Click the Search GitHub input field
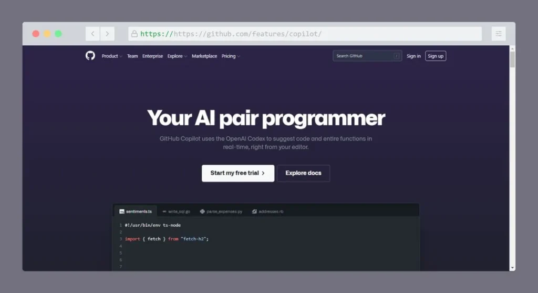Viewport: 538px width, 293px height. [x=363, y=56]
